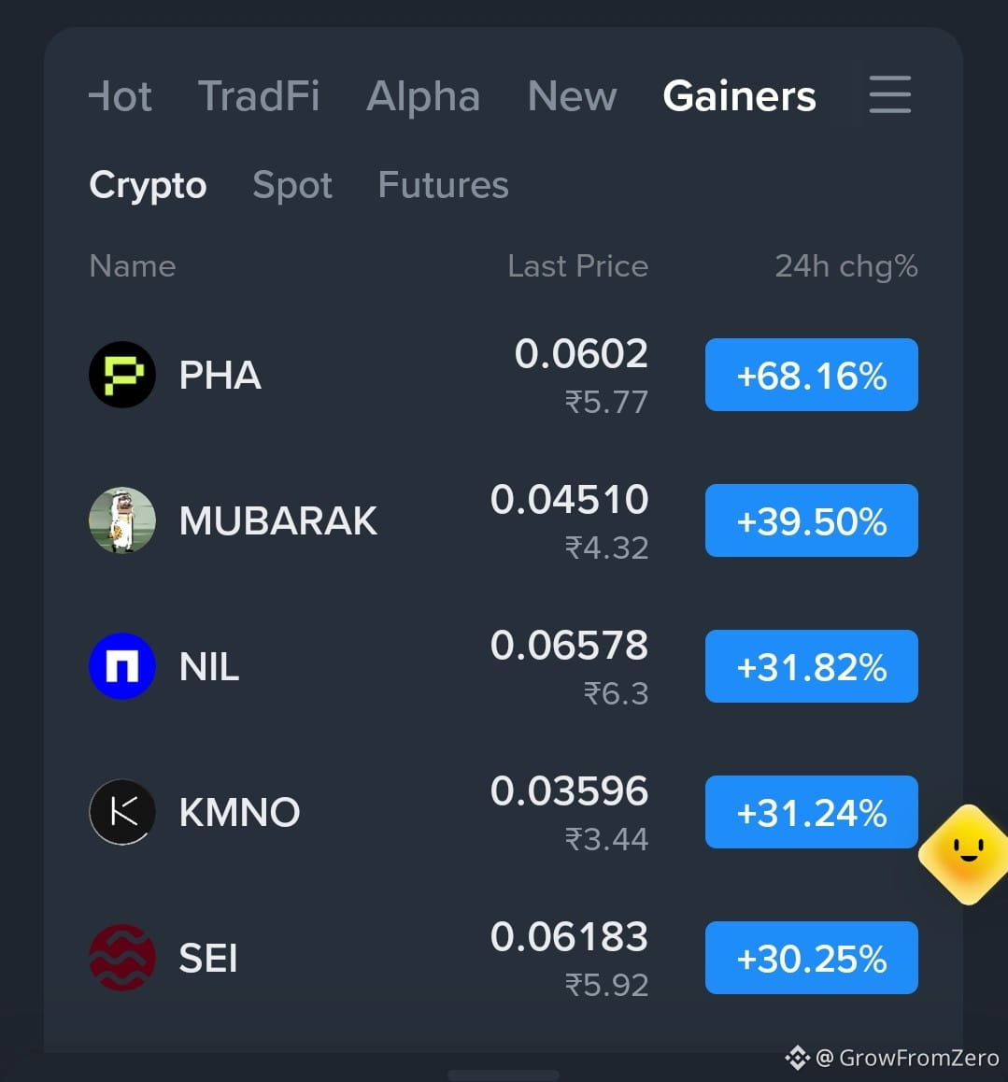1008x1082 pixels.
Task: Select the Spot sub-tab
Action: [292, 186]
